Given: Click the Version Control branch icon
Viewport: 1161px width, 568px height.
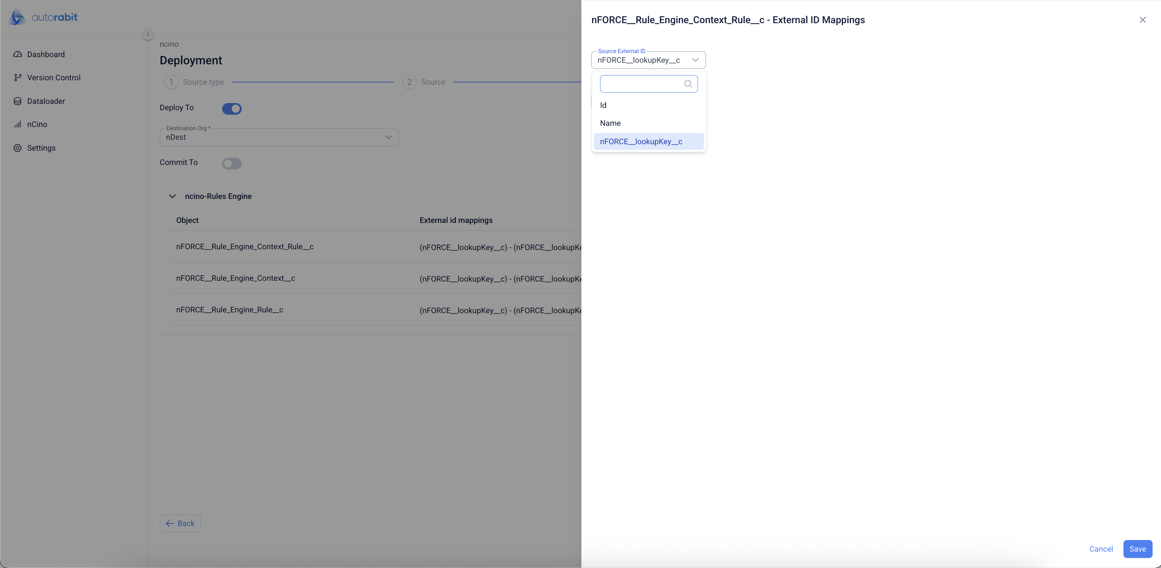Looking at the screenshot, I should click(18, 77).
